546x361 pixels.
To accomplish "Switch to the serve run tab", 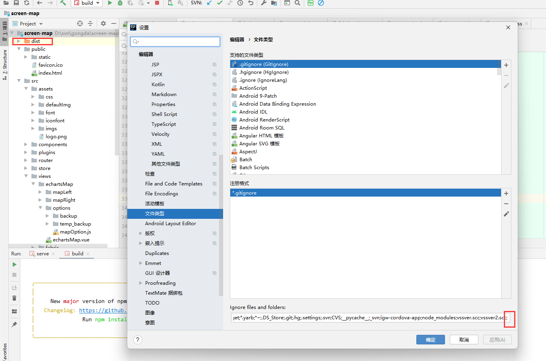I will 43,254.
